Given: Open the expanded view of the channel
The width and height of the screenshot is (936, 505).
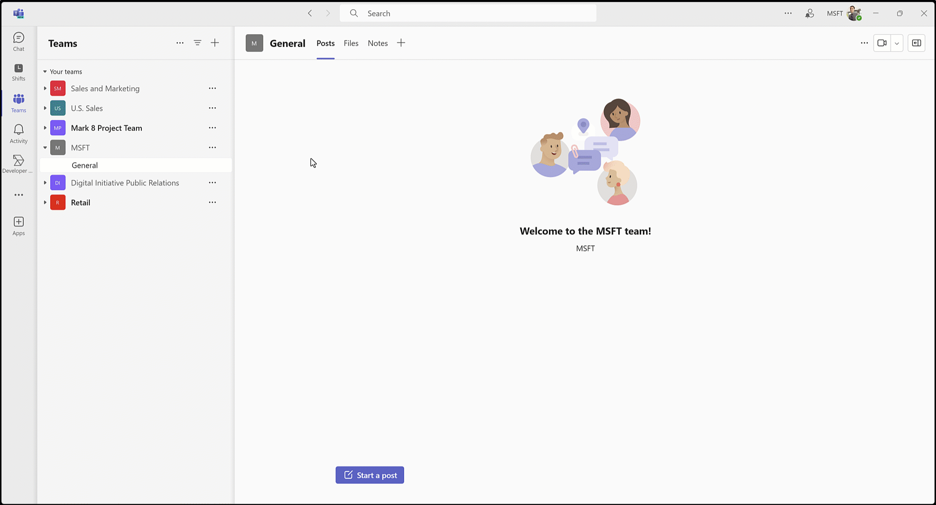Looking at the screenshot, I should [x=916, y=43].
